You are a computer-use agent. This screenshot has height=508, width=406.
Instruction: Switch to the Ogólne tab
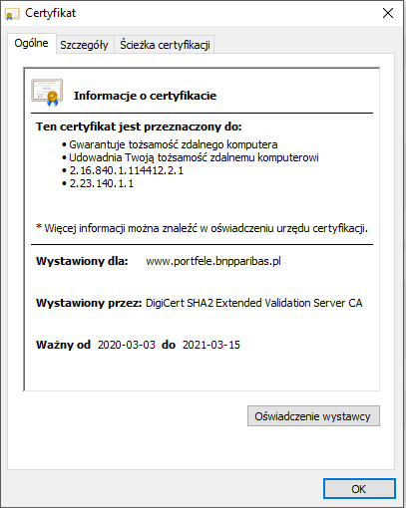click(x=32, y=43)
